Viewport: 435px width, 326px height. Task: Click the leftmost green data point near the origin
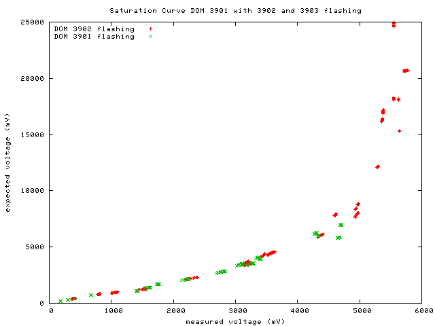click(x=60, y=301)
